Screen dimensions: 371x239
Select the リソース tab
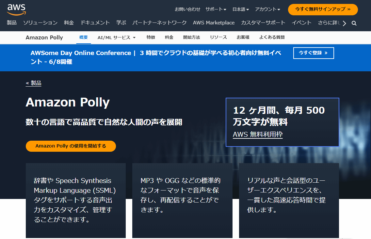(218, 37)
